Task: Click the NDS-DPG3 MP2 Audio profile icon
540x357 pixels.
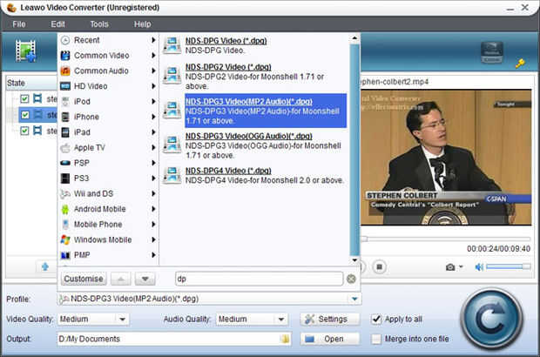Action: (172, 110)
